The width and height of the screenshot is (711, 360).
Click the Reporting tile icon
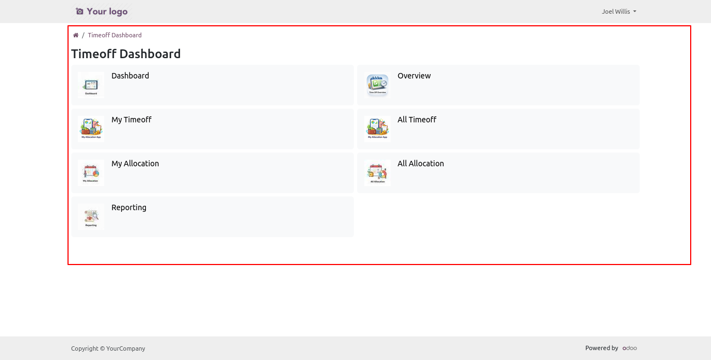(x=91, y=217)
